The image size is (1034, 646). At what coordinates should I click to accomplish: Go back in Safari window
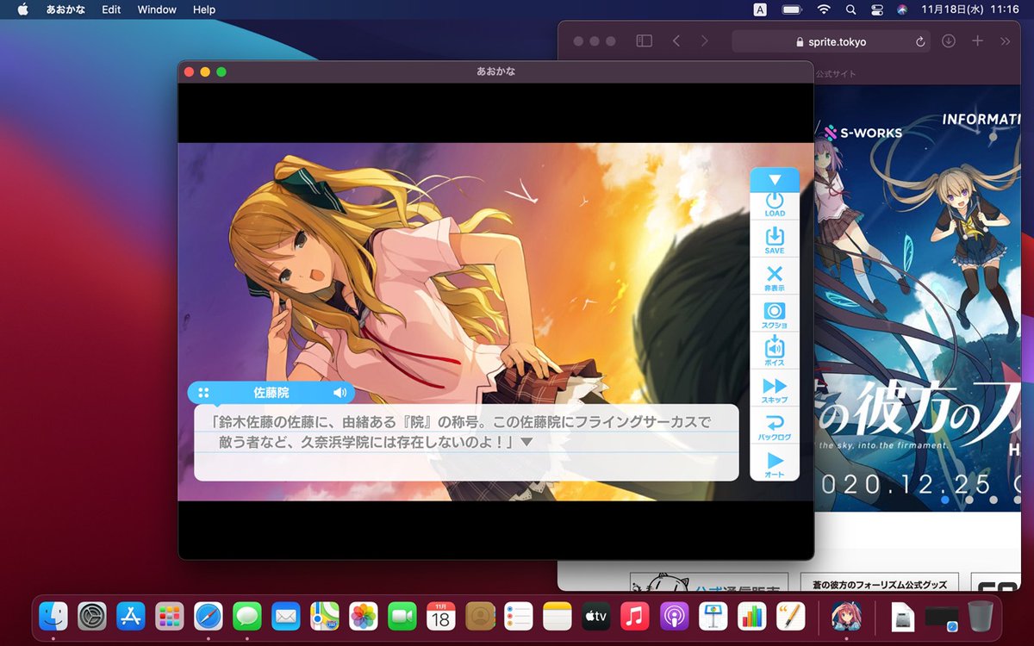[676, 40]
